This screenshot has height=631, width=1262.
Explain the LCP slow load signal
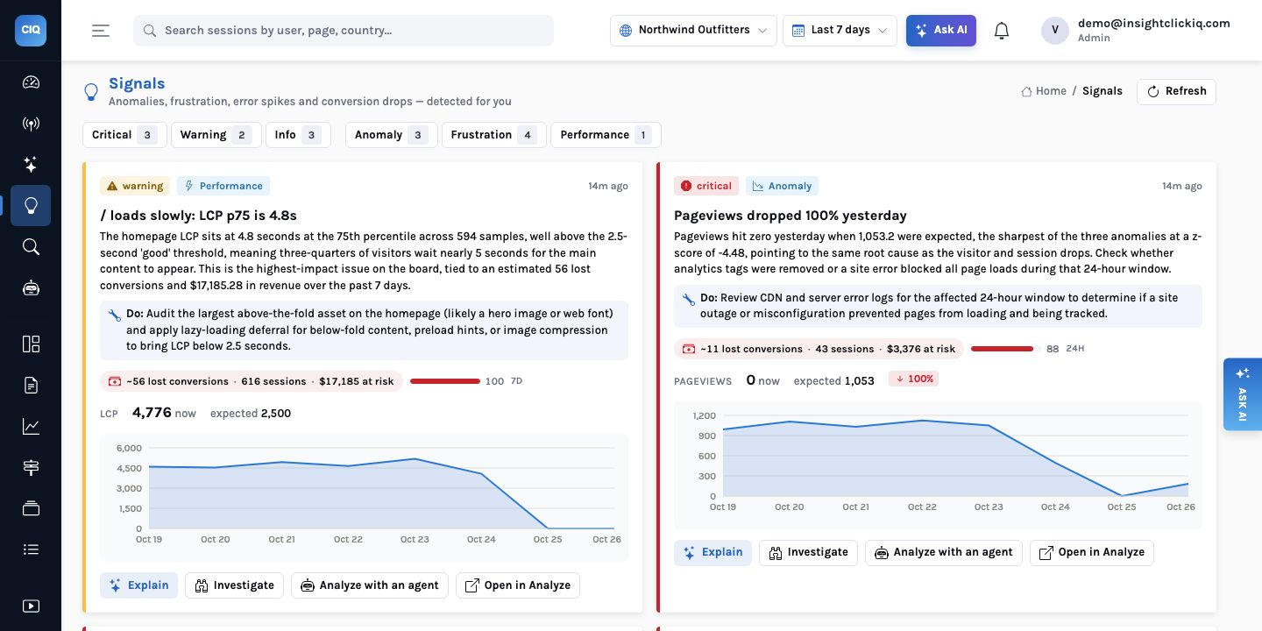138,585
